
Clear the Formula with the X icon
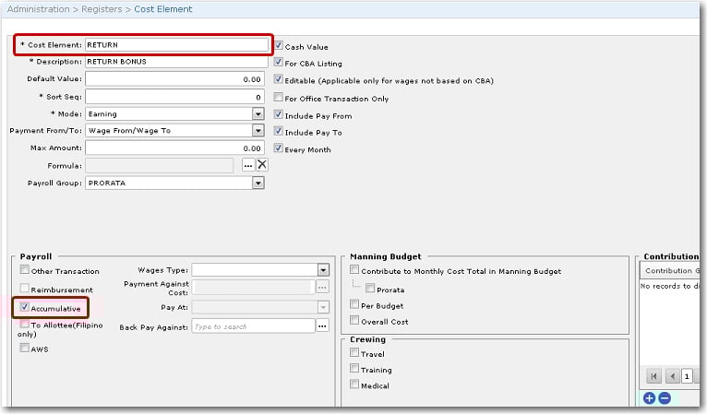pos(261,165)
